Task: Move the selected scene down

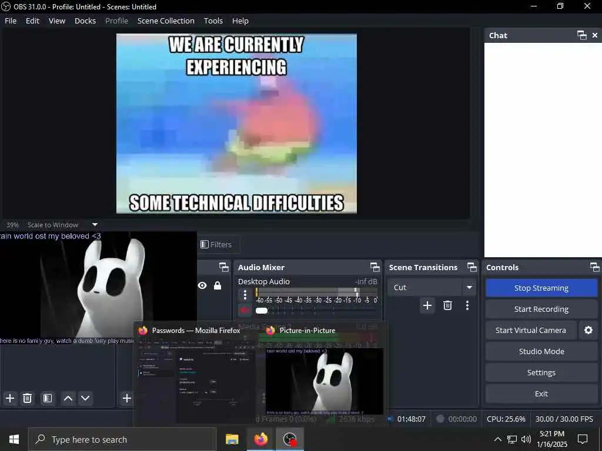Action: click(85, 398)
